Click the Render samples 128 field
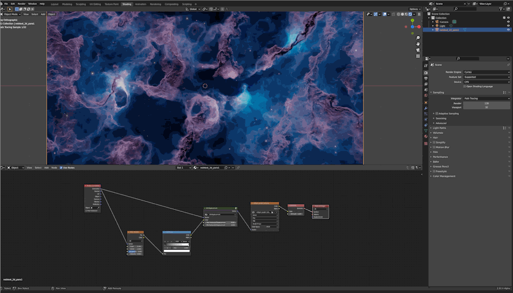The image size is (513, 293). (487, 103)
